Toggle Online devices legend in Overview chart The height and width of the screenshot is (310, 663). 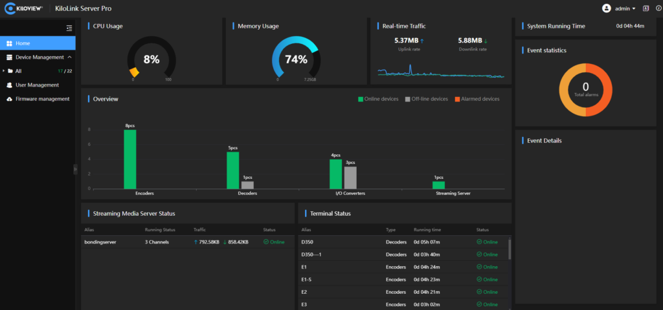(x=377, y=99)
